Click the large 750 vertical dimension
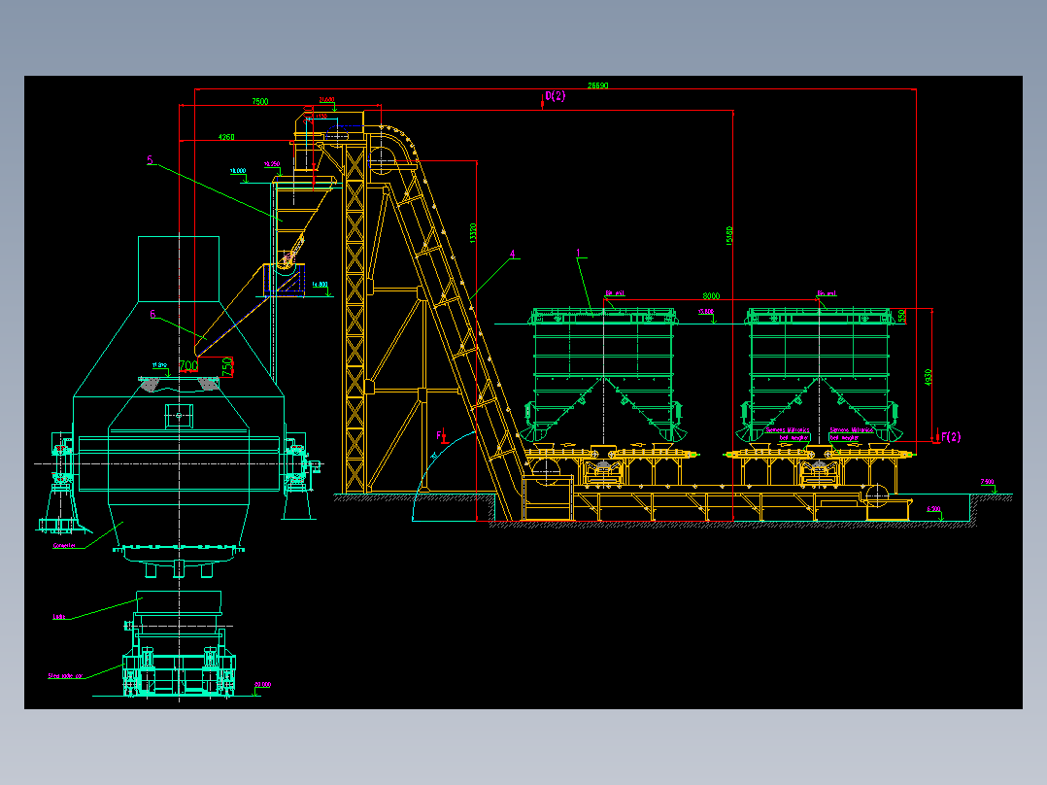1047x785 pixels. coord(227,366)
